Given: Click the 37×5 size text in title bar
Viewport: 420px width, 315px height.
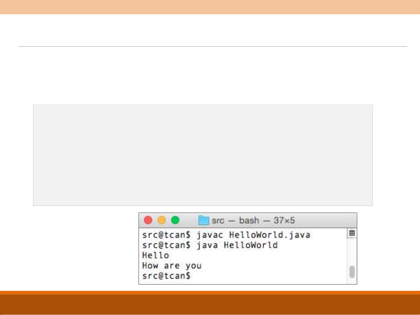Looking at the screenshot, I should 284,220.
